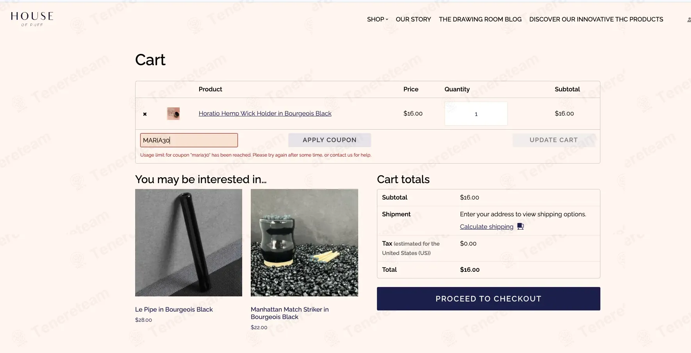Click 'You may be interested in…' heading

201,179
